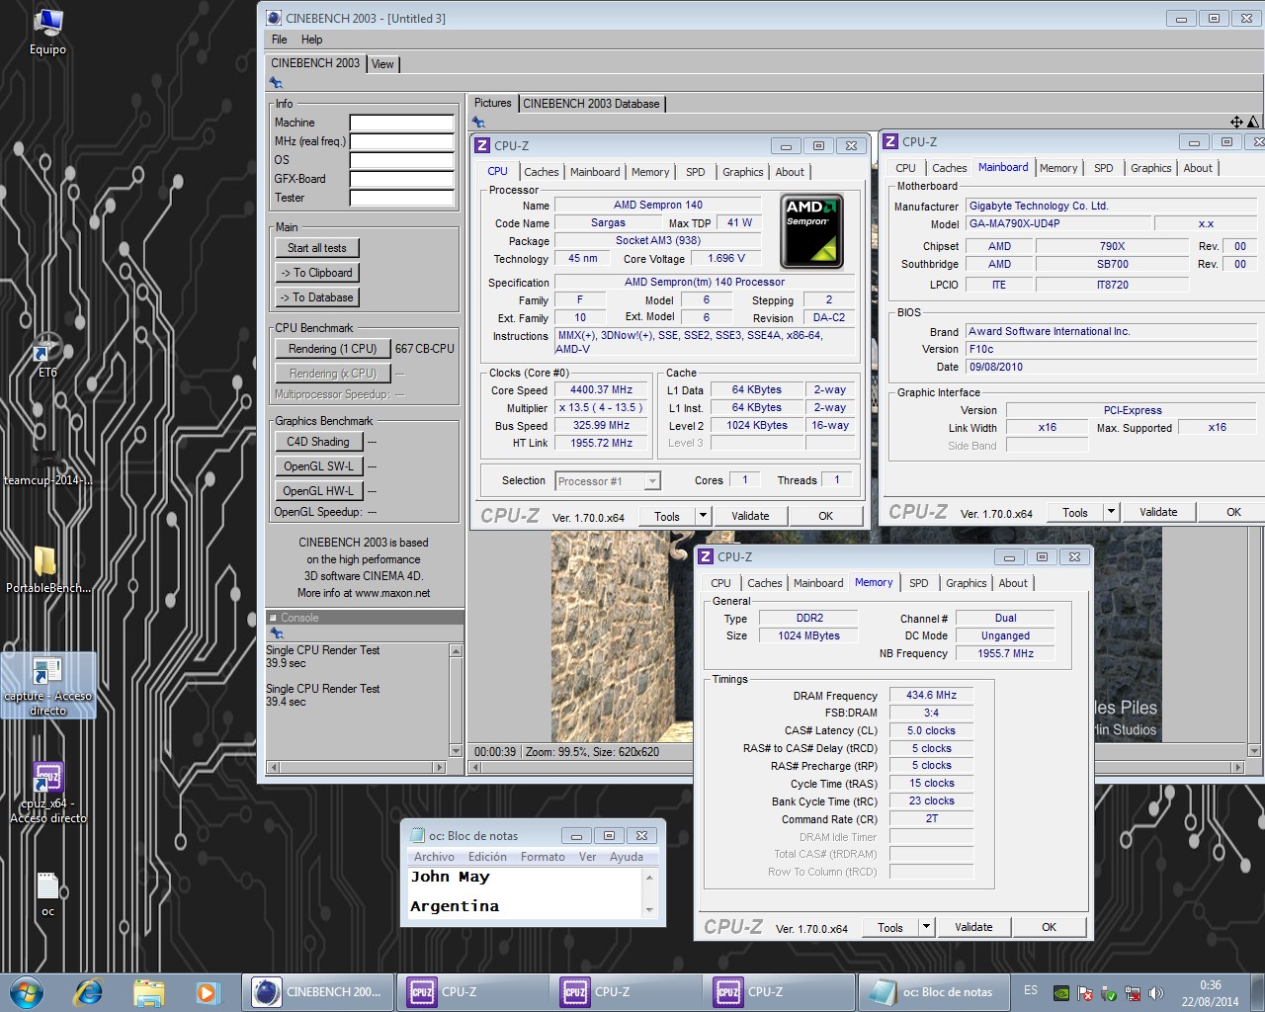Click Notepad scrollbar down arrow
Screen dimensions: 1265x1012
pos(649,909)
